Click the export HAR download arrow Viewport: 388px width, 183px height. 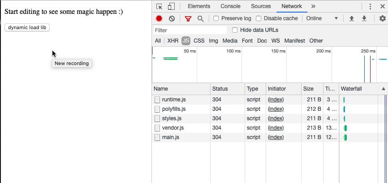[364, 18]
